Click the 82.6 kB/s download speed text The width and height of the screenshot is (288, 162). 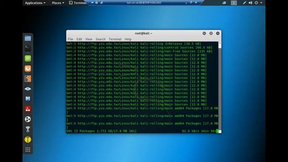(190, 131)
